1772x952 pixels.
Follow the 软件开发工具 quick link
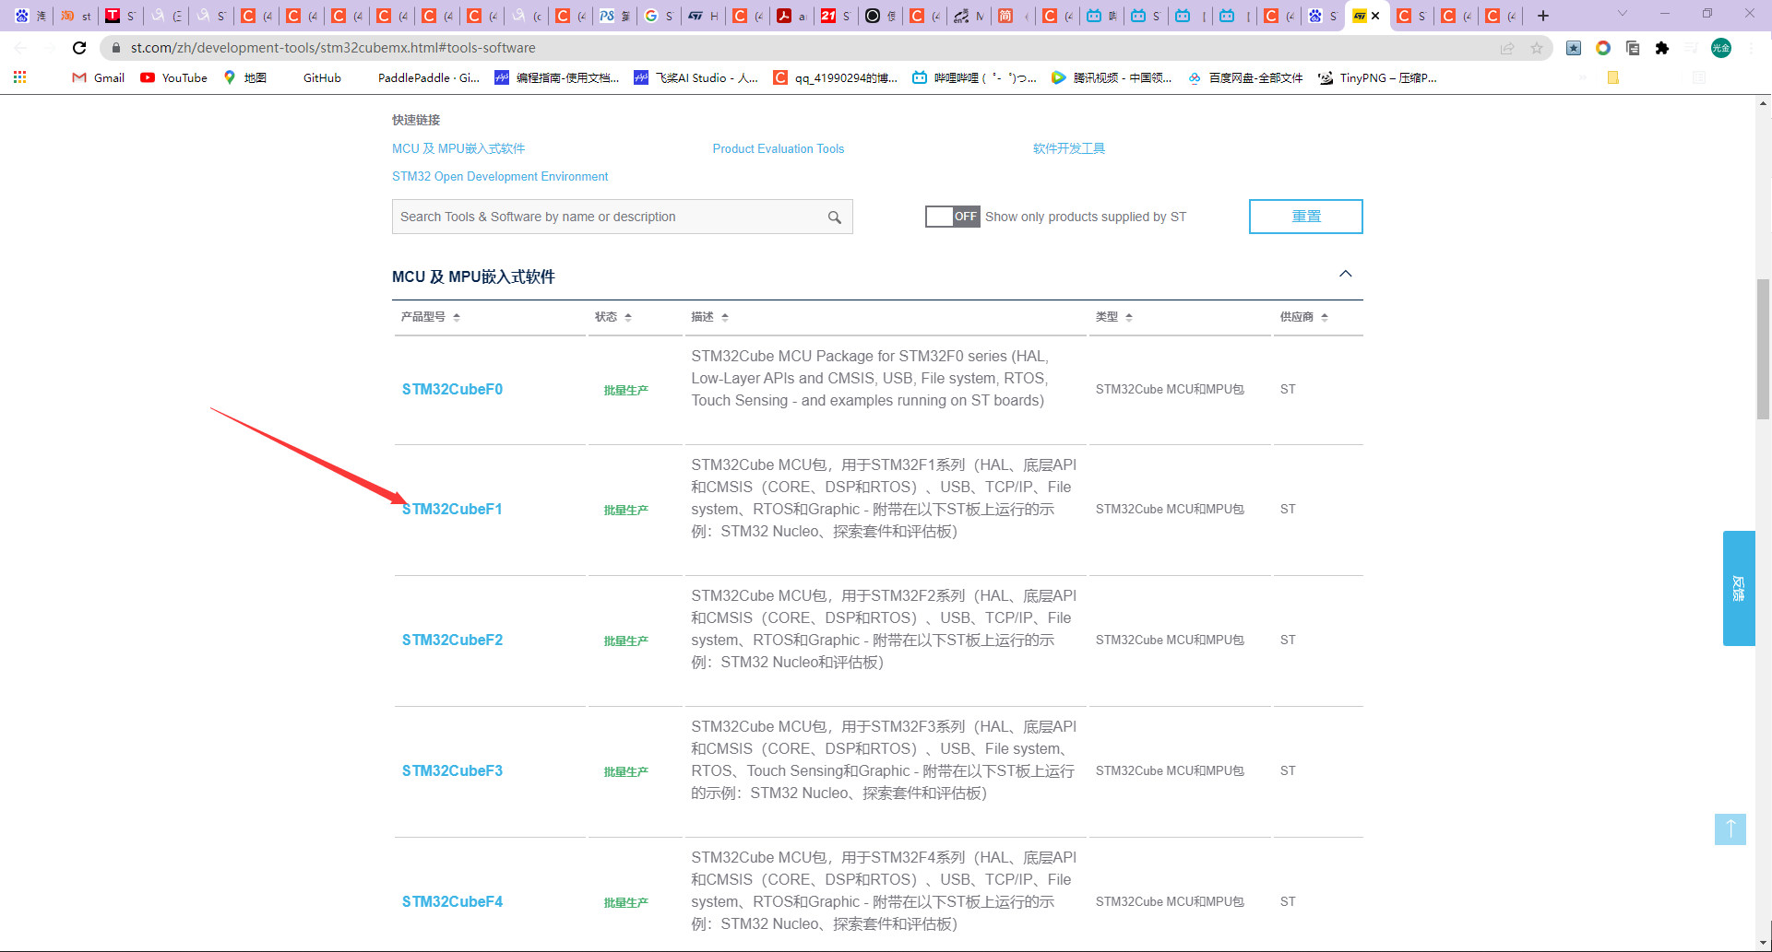tap(1069, 148)
